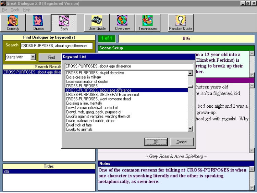The width and height of the screenshot is (257, 193).
Task: Open the Overview globe icon
Action: [x=122, y=23]
